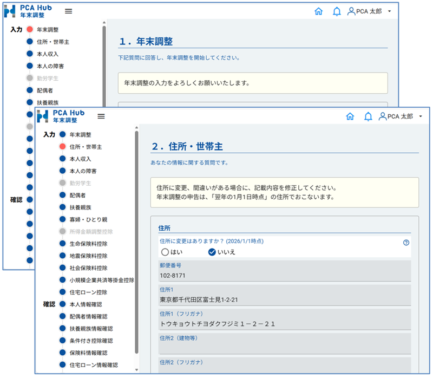Screen dimensions: 433x378
Task: Click front sidebar scrollbar up arrow
Action: click(136, 128)
